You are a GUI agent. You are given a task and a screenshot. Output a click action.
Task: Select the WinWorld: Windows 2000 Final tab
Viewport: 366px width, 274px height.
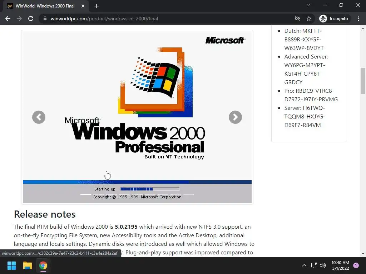point(46,6)
